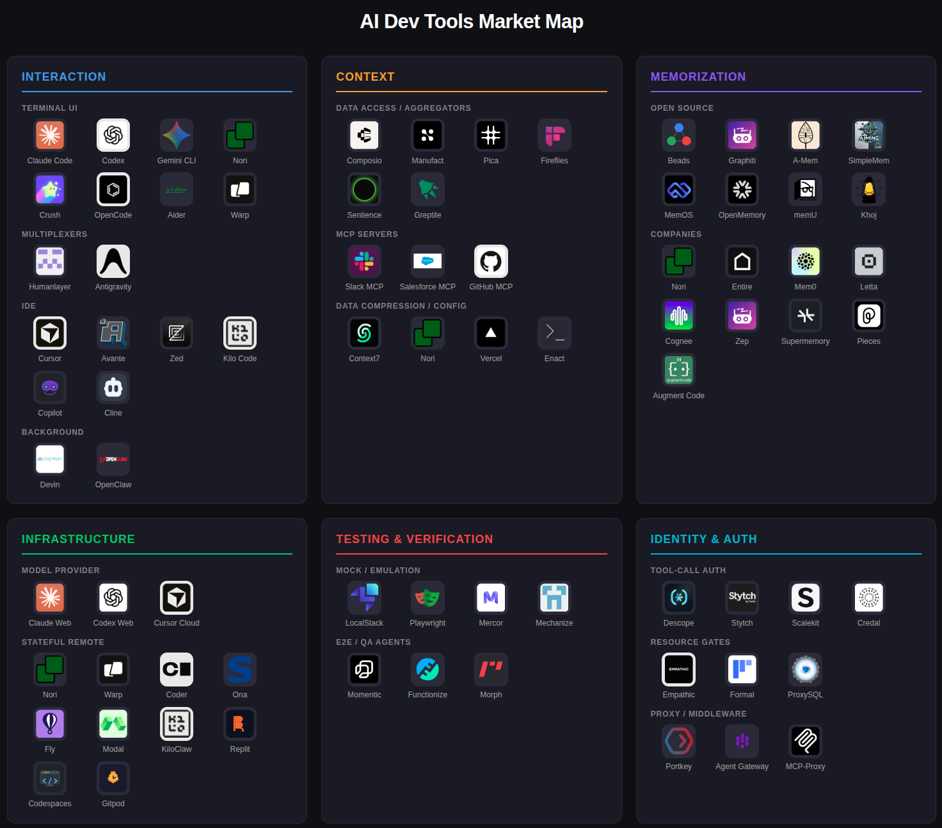The height and width of the screenshot is (828, 942).
Task: Select the Vercel triangle icon
Action: pyautogui.click(x=491, y=333)
